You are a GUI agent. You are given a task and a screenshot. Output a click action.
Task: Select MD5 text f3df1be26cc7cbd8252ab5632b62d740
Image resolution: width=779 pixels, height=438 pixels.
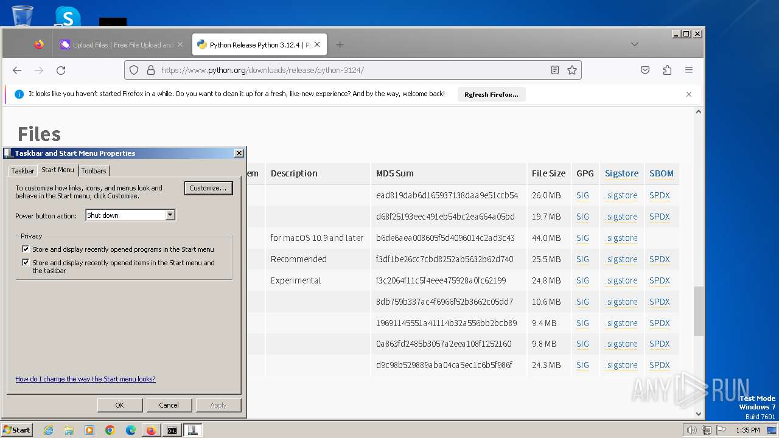(444, 259)
